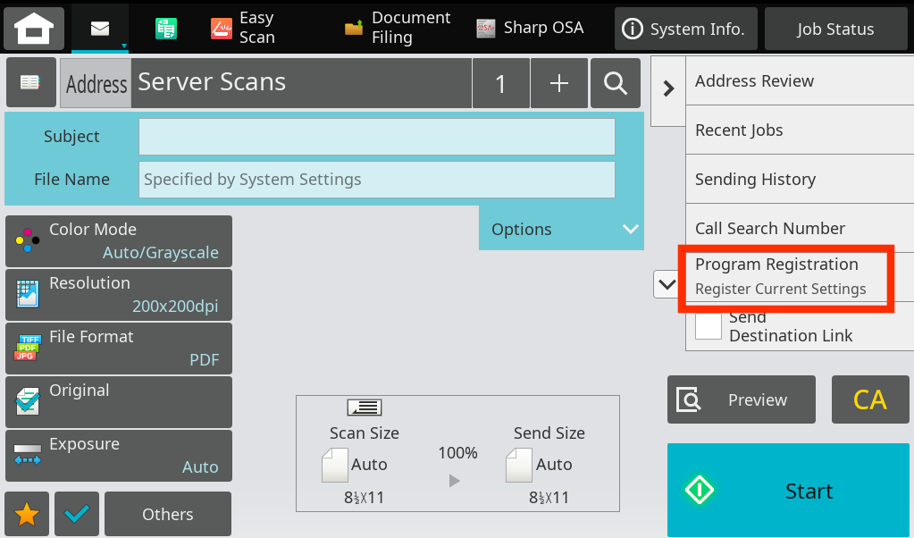914x538 pixels.
Task: Click the Subject input field
Action: [376, 137]
